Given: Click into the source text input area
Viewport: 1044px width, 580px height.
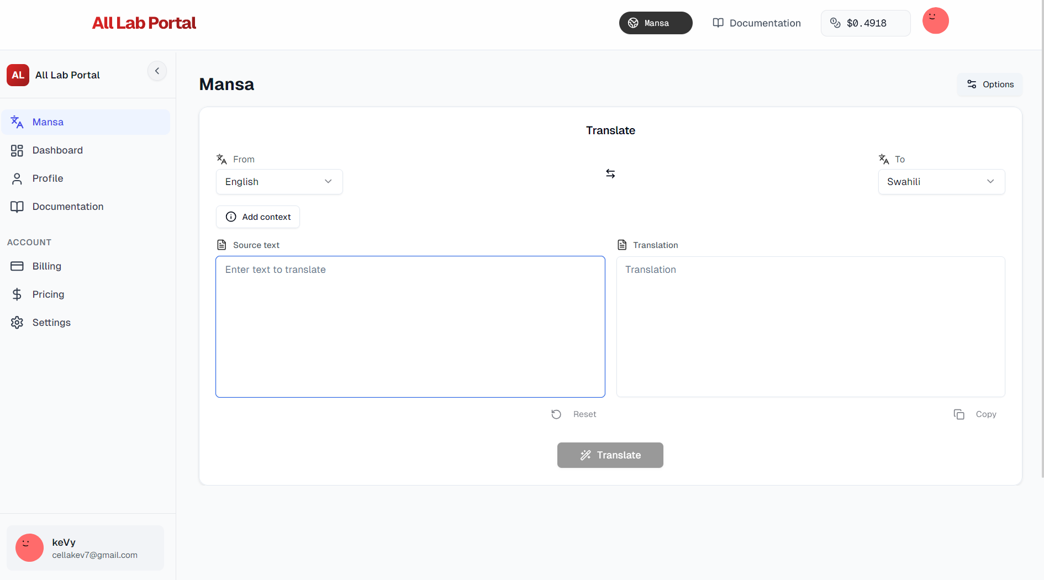Looking at the screenshot, I should pos(410,326).
